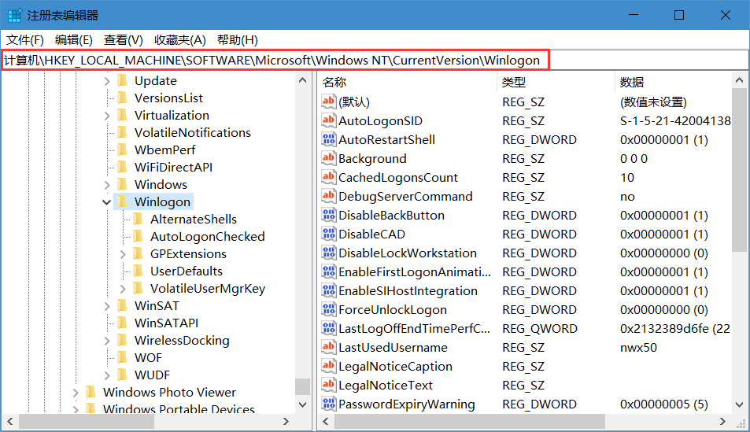Click values pane scroll up arrow
This screenshot has height=432, width=750.
pyautogui.click(x=740, y=80)
